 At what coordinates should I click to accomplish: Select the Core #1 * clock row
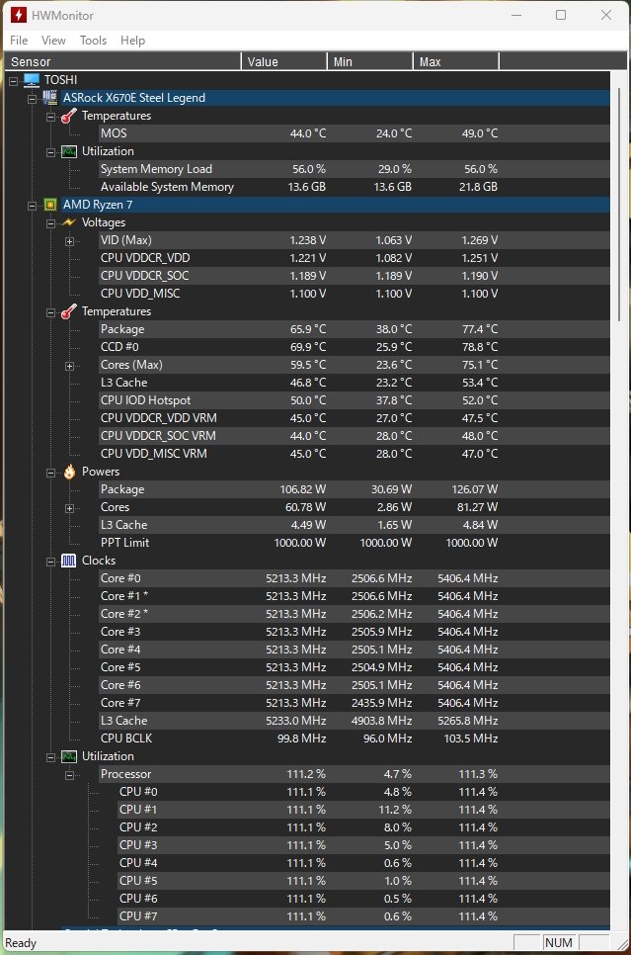[355, 596]
